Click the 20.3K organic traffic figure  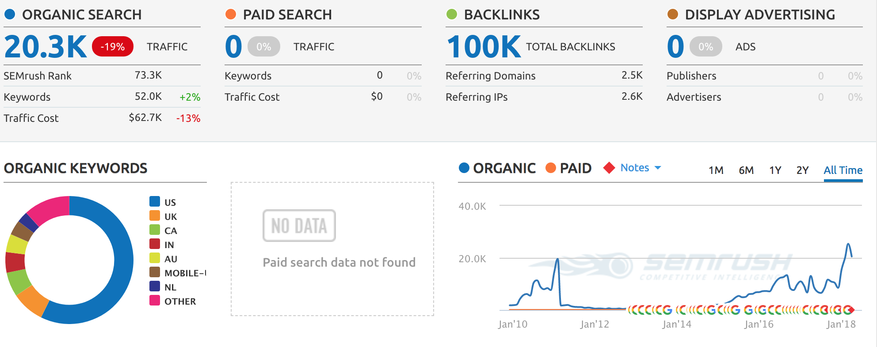point(46,46)
